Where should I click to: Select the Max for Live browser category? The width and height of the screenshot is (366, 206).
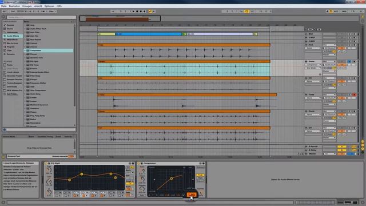coord(12,43)
